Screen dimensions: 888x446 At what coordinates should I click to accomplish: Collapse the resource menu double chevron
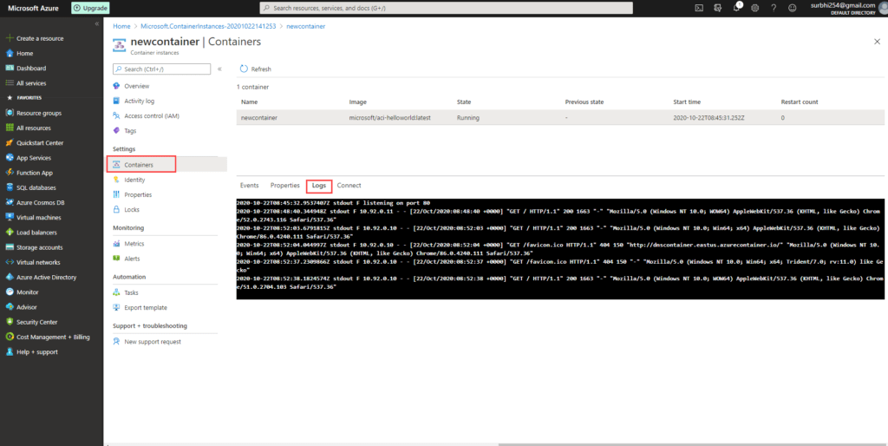[x=219, y=69]
